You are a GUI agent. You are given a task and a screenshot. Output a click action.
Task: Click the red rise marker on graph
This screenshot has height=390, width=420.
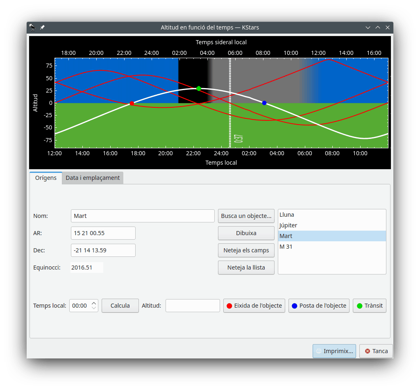point(132,103)
